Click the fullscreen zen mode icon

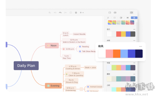(x=110, y=13)
